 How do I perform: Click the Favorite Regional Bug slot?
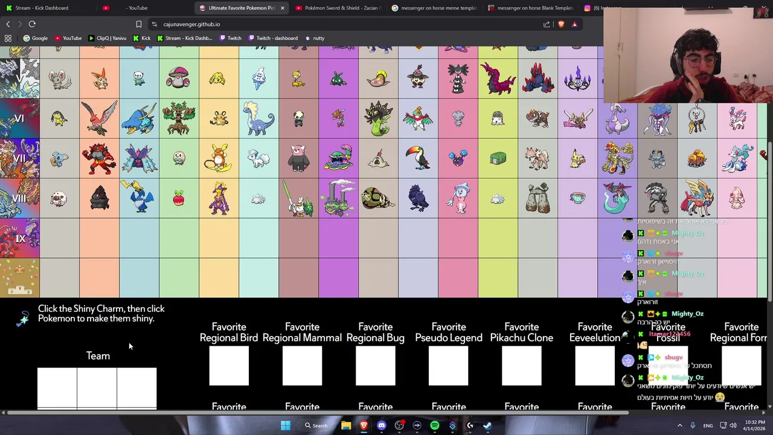tap(376, 366)
